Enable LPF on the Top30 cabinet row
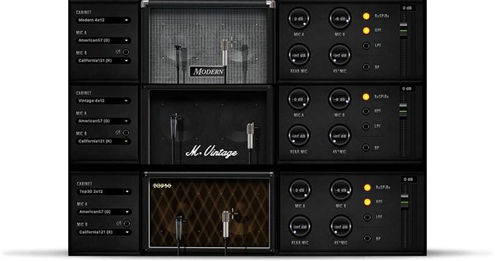 coord(367,217)
